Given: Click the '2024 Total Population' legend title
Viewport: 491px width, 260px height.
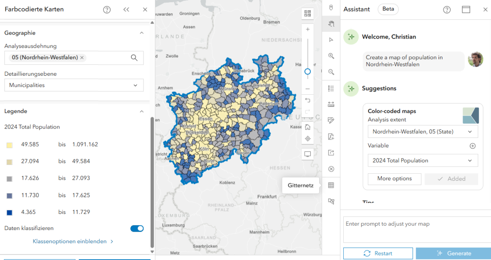Looking at the screenshot, I should (32, 127).
